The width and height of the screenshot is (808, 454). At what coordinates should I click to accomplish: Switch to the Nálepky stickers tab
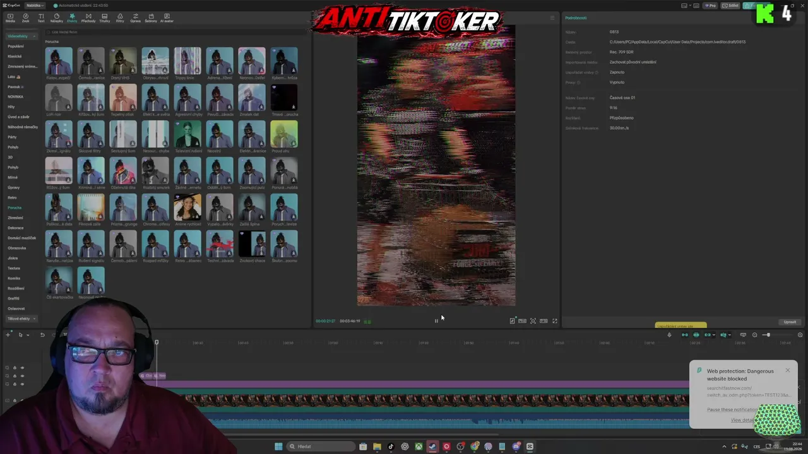coord(57,18)
